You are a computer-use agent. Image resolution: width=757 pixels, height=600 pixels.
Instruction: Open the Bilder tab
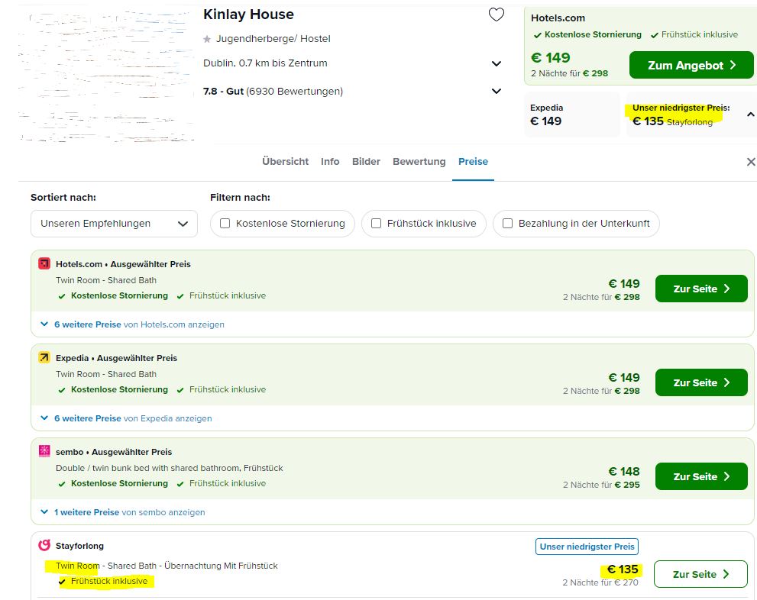coord(366,162)
